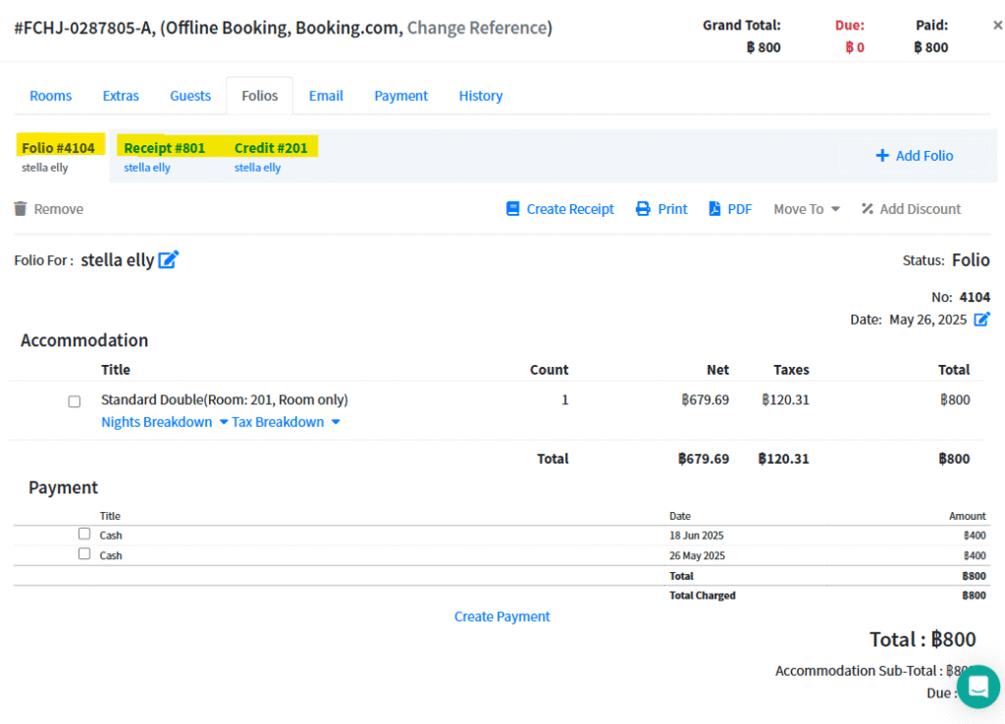
Task: Select the Receipt #801 folio tab
Action: (x=164, y=148)
